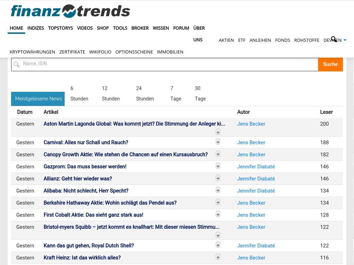This screenshot has width=354, height=265.
Task: Click plus icon beside Berkshire Hathaway article
Action: (218, 202)
